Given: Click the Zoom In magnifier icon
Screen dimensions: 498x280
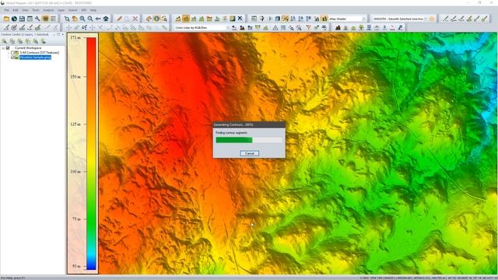Looking at the screenshot, I should tap(82, 19).
